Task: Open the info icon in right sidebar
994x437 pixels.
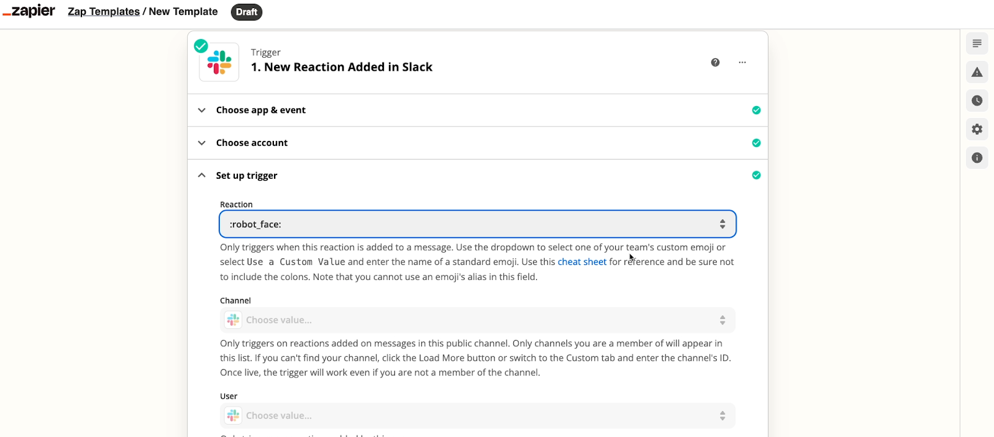Action: pyautogui.click(x=977, y=158)
